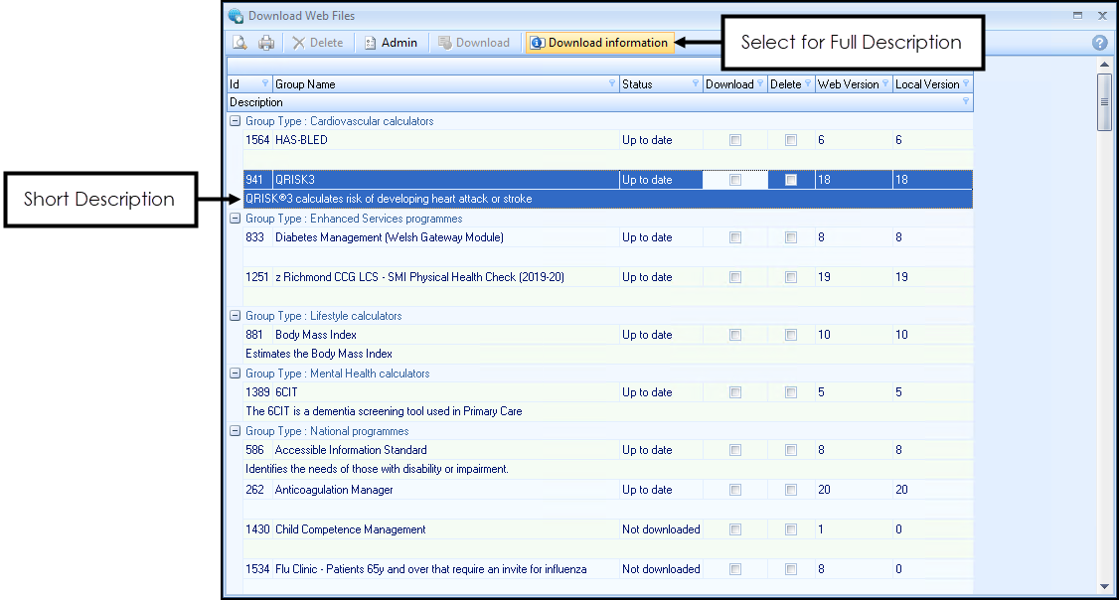Click the printer icon
This screenshot has height=600, width=1119.
266,43
